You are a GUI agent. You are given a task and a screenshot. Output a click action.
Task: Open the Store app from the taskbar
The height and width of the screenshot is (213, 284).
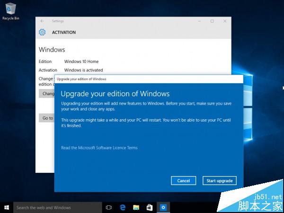tap(150, 207)
